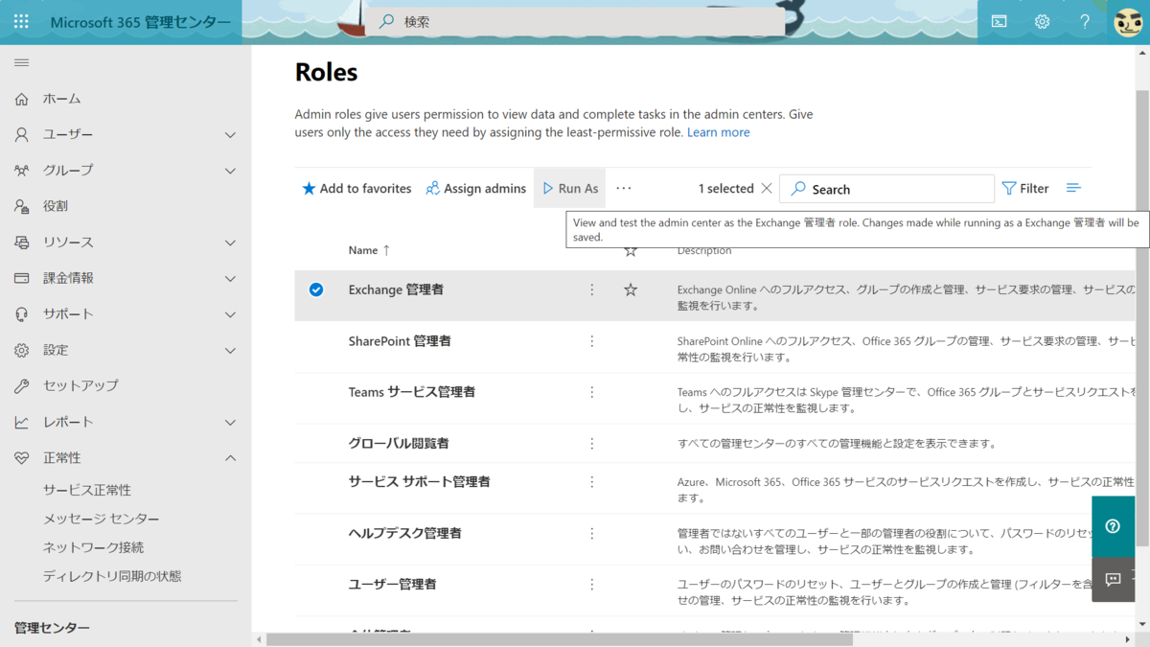Follow the Learn more link
The image size is (1150, 647).
(719, 132)
